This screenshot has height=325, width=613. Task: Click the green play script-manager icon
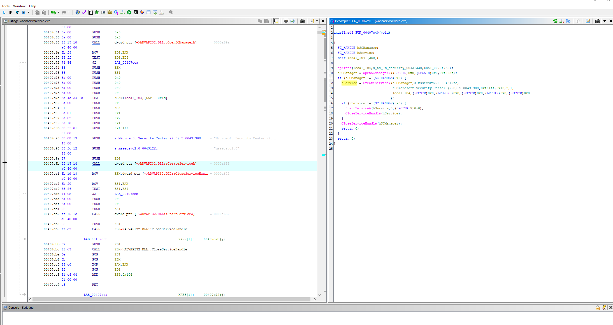[129, 12]
